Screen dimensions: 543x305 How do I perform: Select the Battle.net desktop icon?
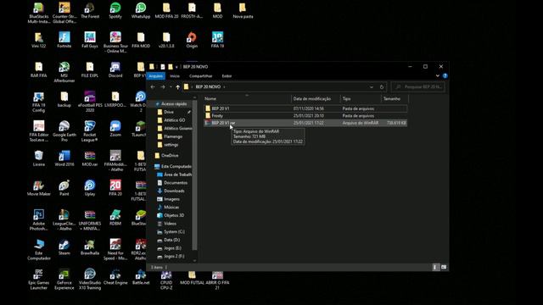click(x=141, y=277)
